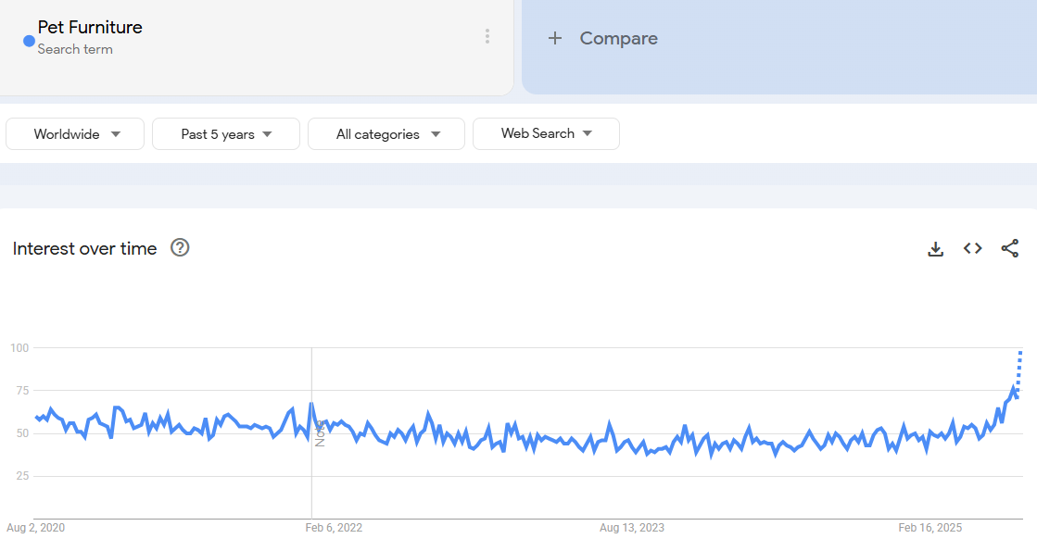
Task: Open the Web Search type dropdown
Action: [546, 133]
